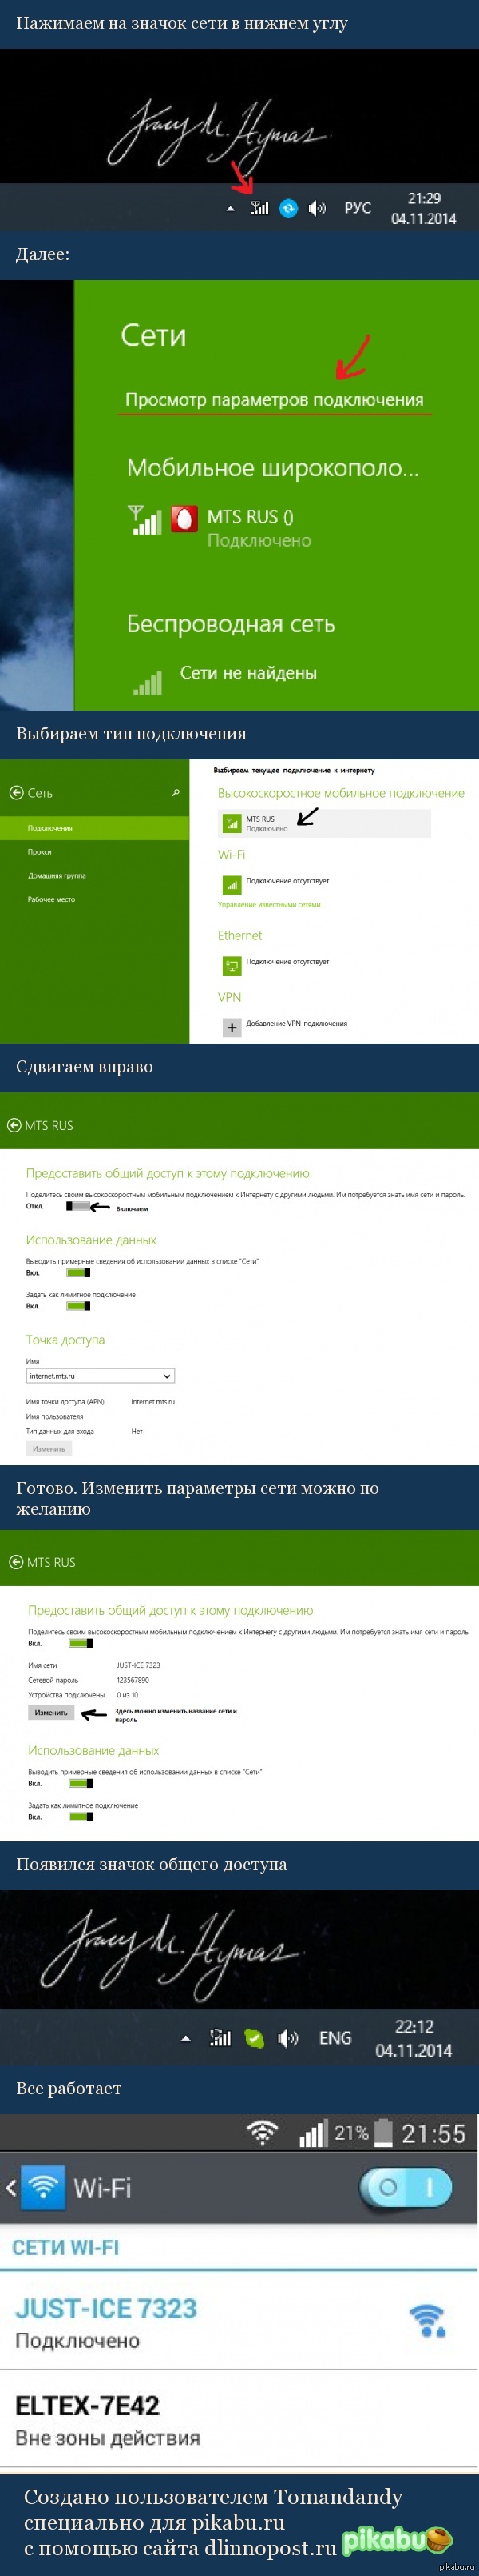Tap JUST-ICE 7323 Подключено network on phone
This screenshot has width=479, height=2576.
coord(239,2324)
